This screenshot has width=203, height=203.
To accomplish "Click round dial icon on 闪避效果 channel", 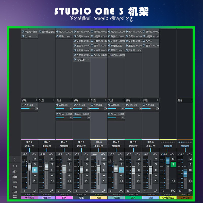I will tap(52, 181).
